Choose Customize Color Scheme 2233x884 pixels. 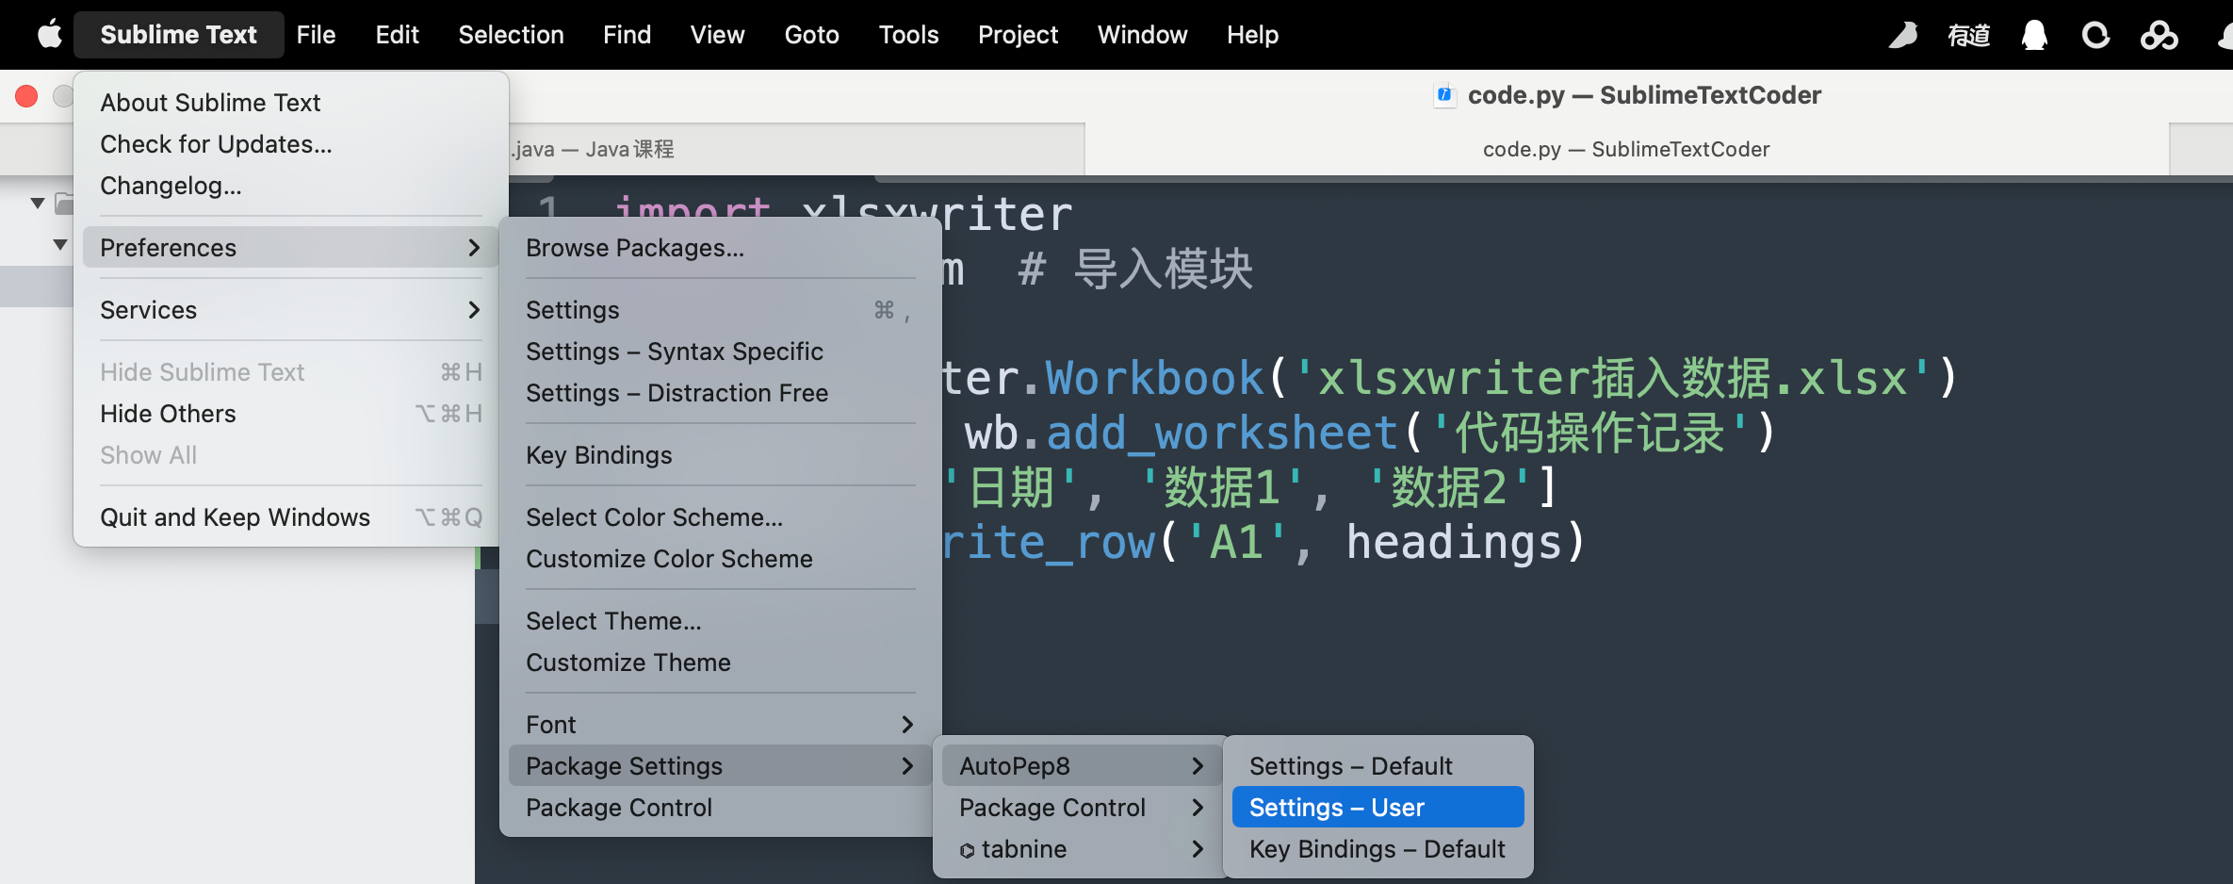click(720, 558)
